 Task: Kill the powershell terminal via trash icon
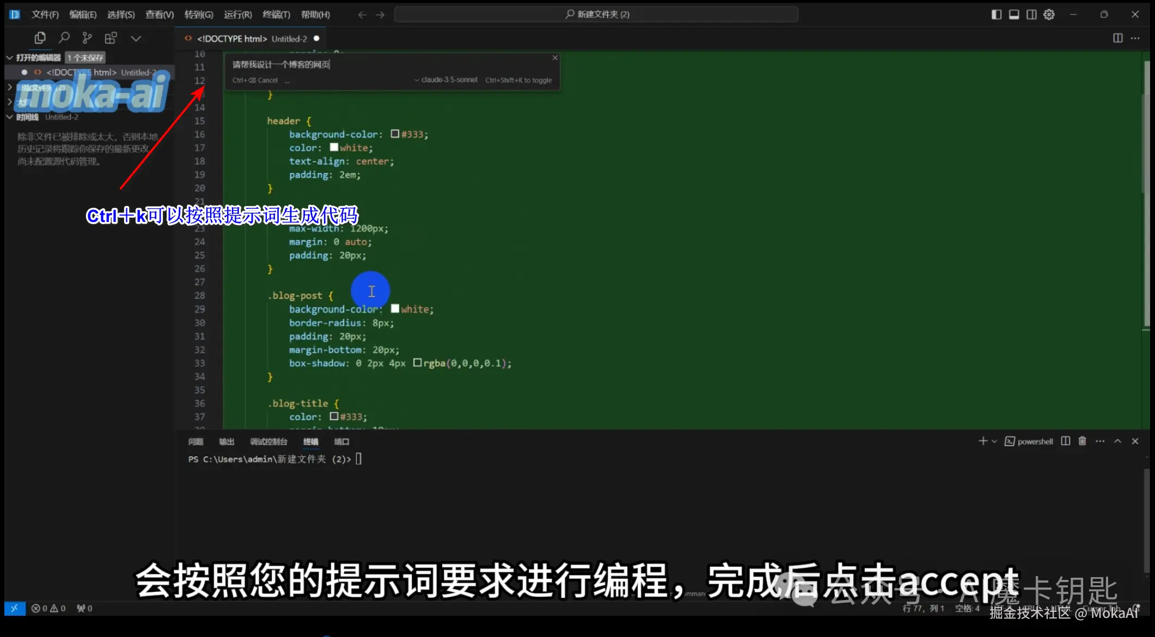[1081, 441]
